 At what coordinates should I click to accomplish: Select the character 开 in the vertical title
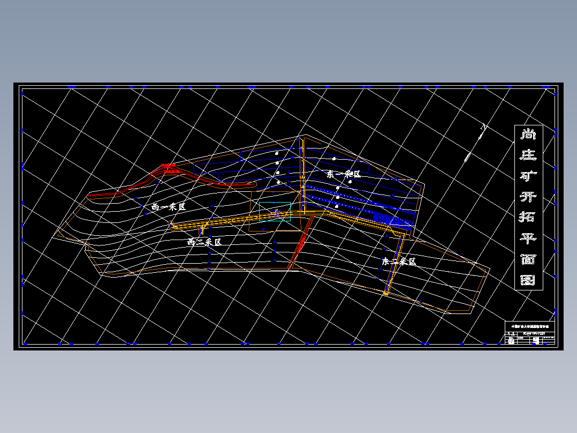[x=528, y=197]
